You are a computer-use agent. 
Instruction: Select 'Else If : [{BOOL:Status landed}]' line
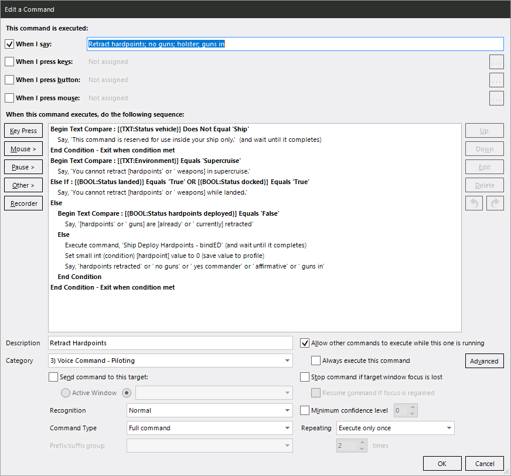coord(180,182)
